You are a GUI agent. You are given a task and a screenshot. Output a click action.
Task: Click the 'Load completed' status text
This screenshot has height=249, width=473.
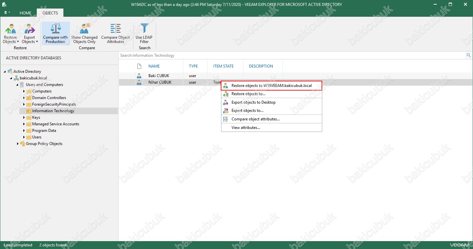coord(18,245)
